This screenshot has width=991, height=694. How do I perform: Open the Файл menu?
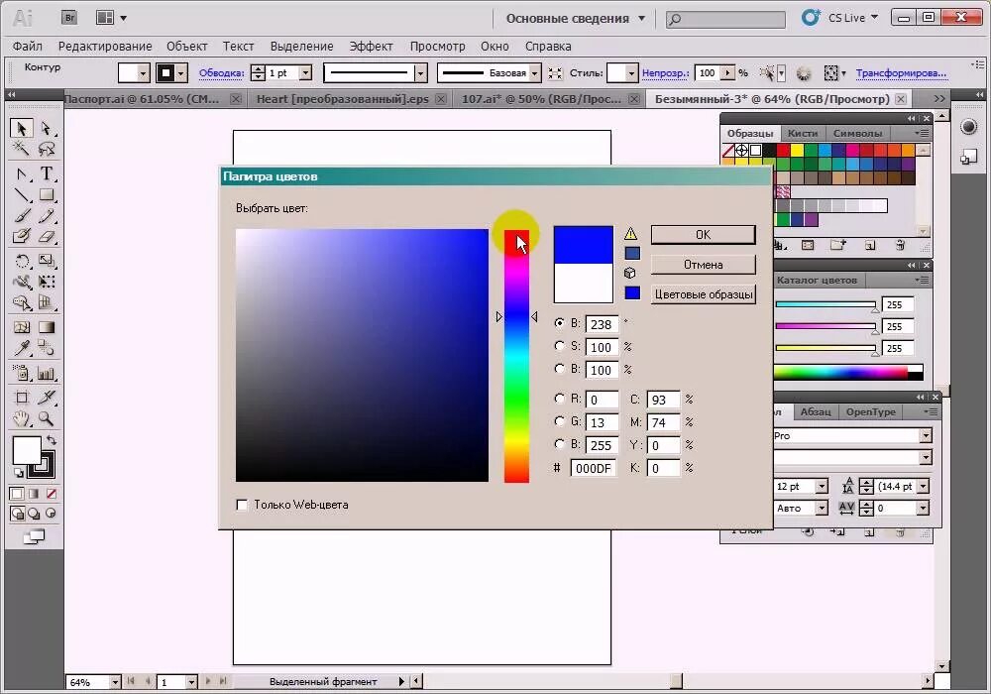27,47
